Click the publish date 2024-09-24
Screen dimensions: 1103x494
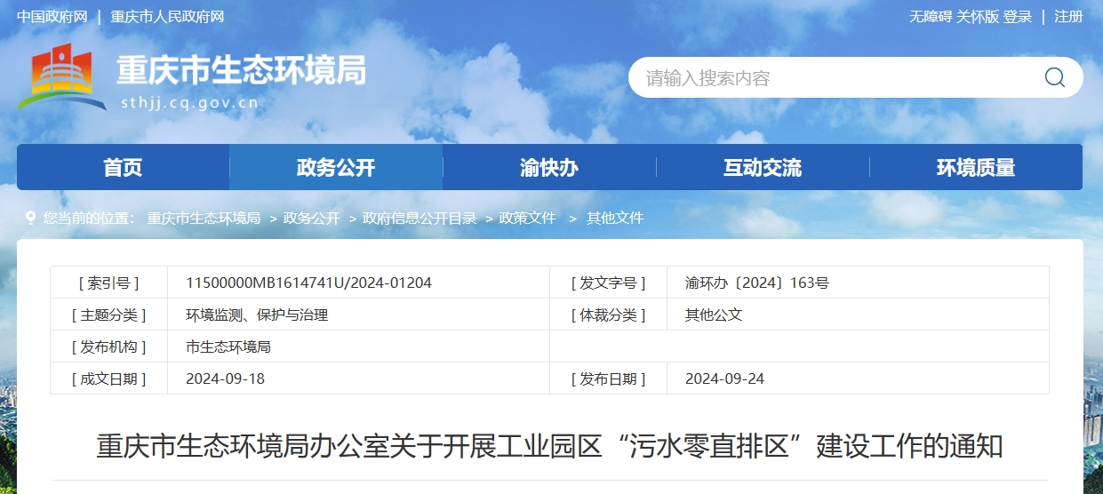click(724, 378)
